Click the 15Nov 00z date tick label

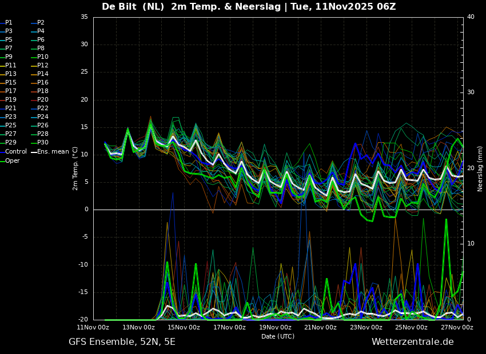[x=185, y=327]
